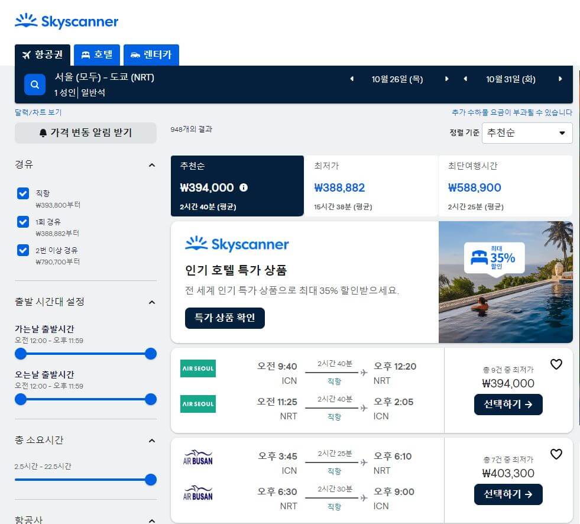Screen dimensions: 580x524
Task: Uncheck the 1회 경유 filter
Action: [22, 222]
